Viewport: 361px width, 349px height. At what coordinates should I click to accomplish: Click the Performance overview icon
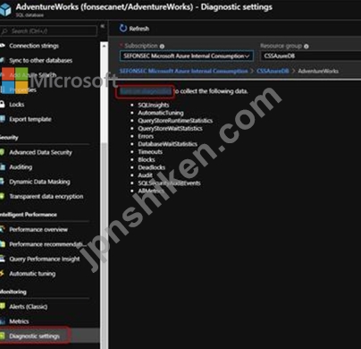pyautogui.click(x=3, y=229)
